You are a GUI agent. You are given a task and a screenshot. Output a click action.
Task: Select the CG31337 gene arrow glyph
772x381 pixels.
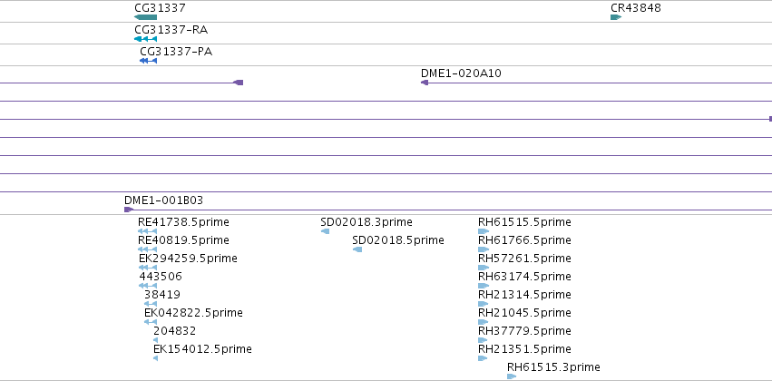point(145,17)
